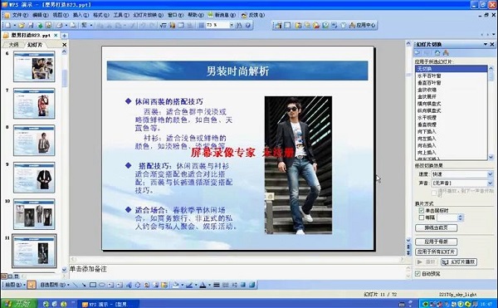Image resolution: width=498 pixels, height=308 pixels.
Task: Select the Line drawing tool
Action: point(75,285)
